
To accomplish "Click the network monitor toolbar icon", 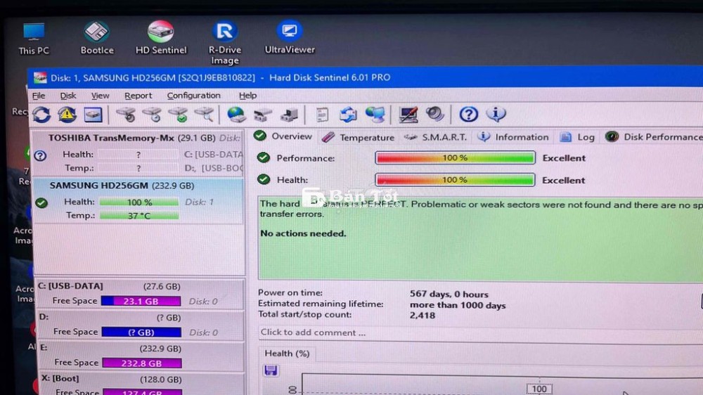I will (375, 115).
